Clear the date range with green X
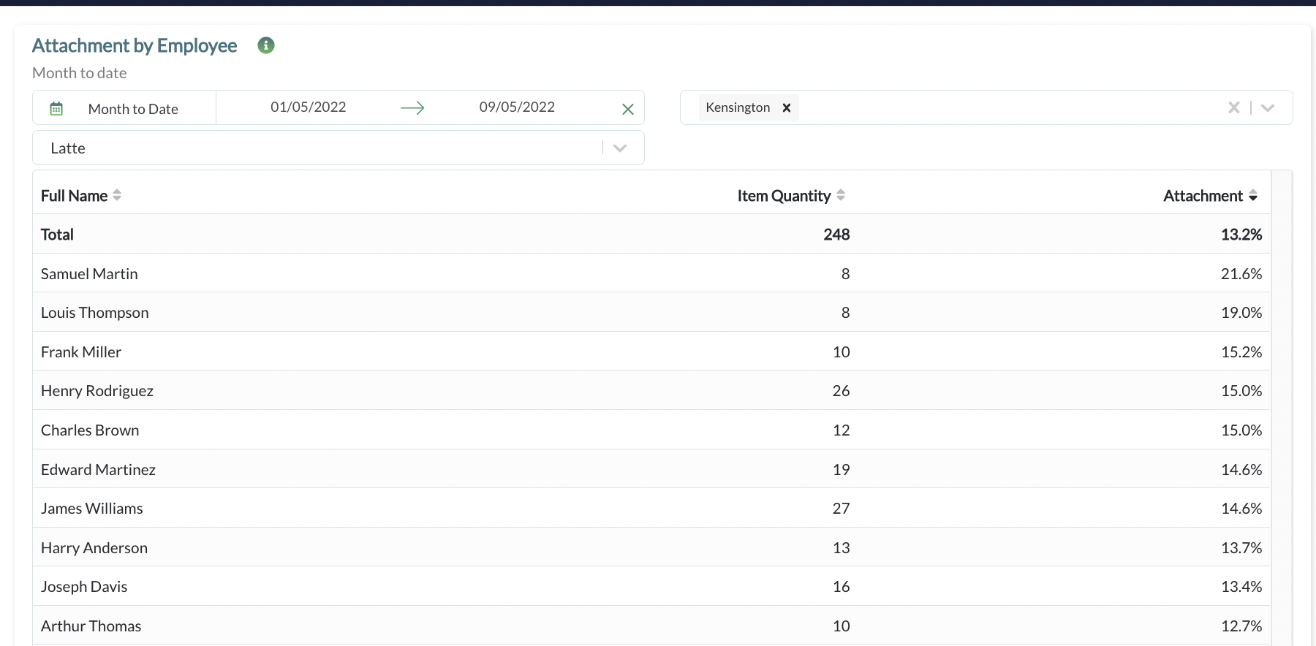The image size is (1316, 646). [627, 109]
